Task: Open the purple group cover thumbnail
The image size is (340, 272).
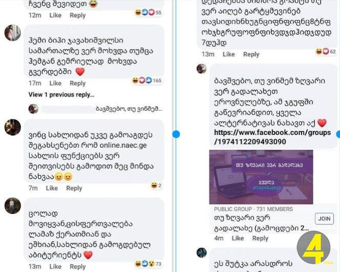Action: pos(261,177)
